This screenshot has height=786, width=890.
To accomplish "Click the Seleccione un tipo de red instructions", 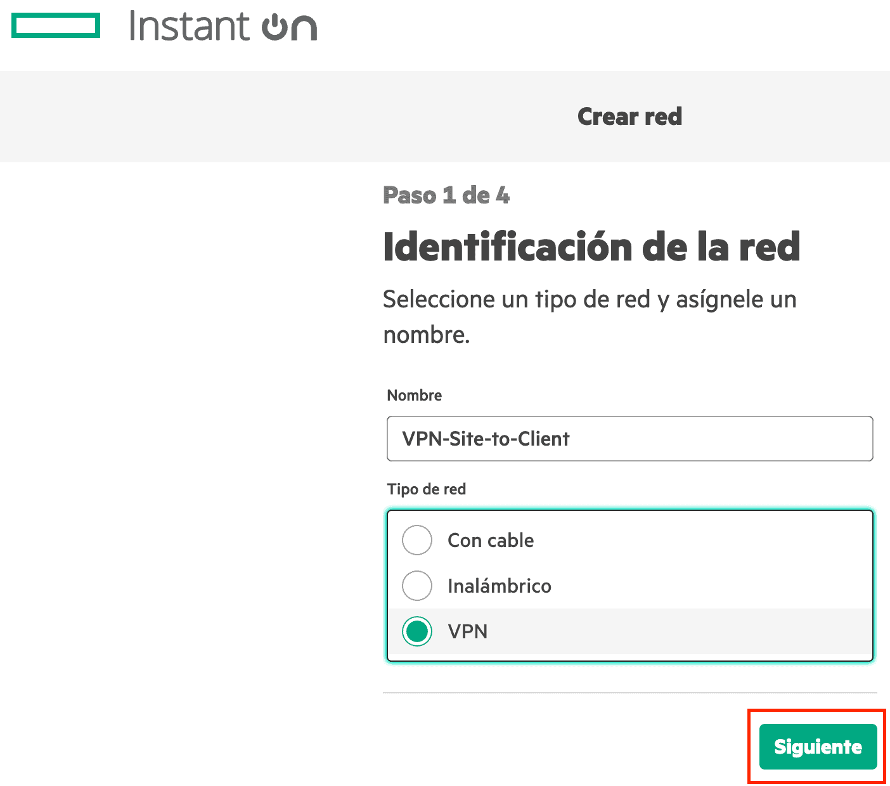I will point(590,299).
